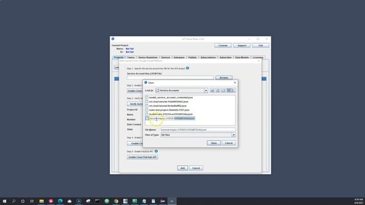Click the invalid_service_account_credential.json file icon
Image resolution: width=365 pixels, height=205 pixels.
click(x=147, y=97)
